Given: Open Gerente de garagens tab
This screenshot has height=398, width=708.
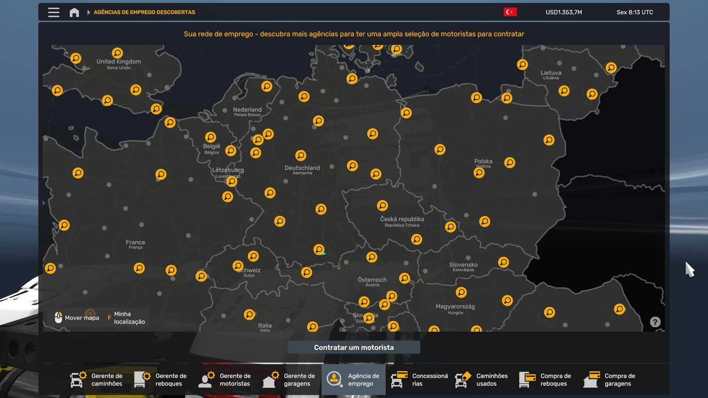Looking at the screenshot, I should point(289,380).
